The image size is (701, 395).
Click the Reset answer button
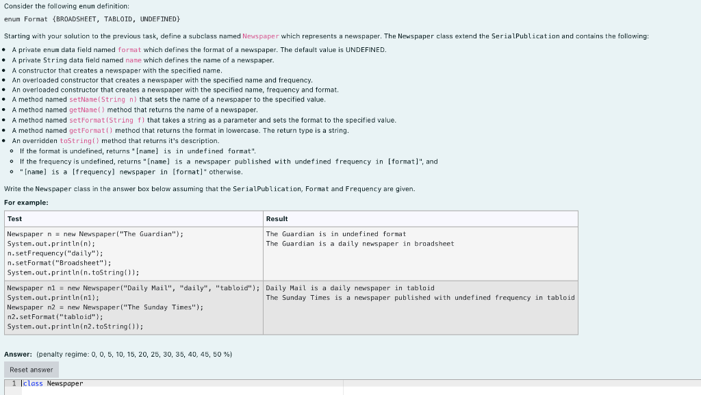(x=31, y=369)
